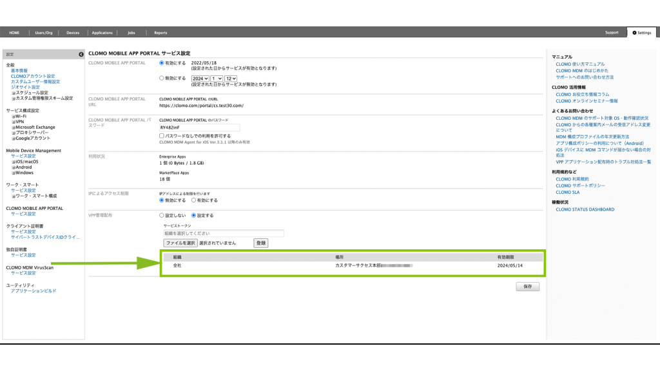
Task: Click the 全社 cell in the token table
Action: (177, 265)
